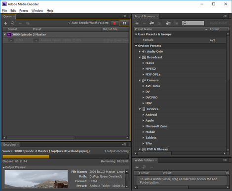Expand Tablets preset folder

143,138
